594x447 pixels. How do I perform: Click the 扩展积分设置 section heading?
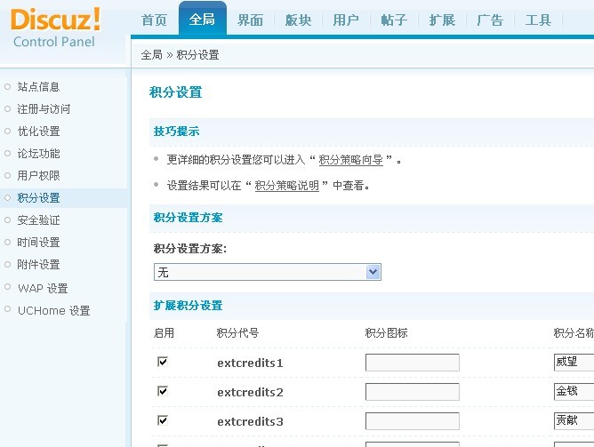coord(188,306)
